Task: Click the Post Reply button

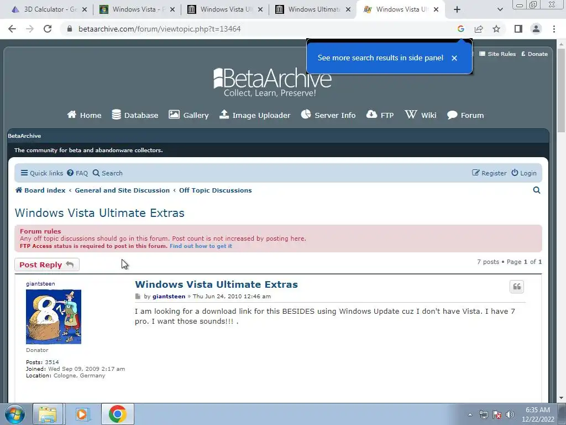Action: (x=47, y=265)
